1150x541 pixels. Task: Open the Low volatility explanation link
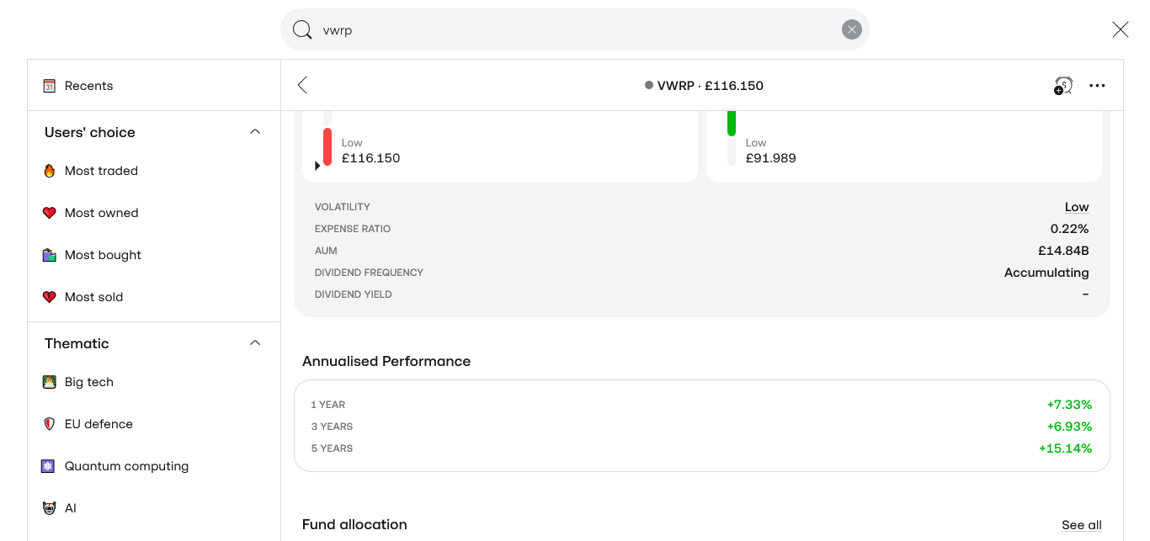point(1077,207)
